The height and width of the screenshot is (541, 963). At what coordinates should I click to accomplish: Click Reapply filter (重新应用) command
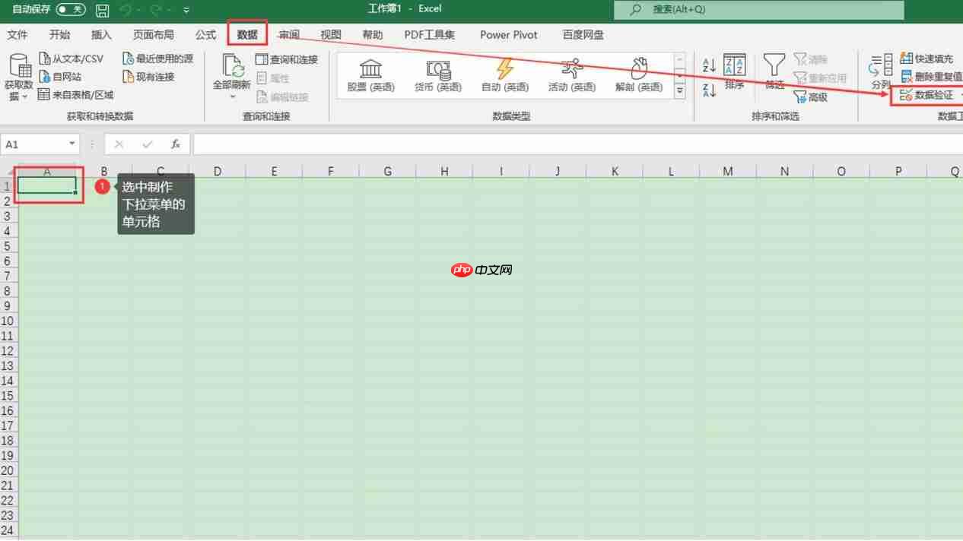point(820,78)
